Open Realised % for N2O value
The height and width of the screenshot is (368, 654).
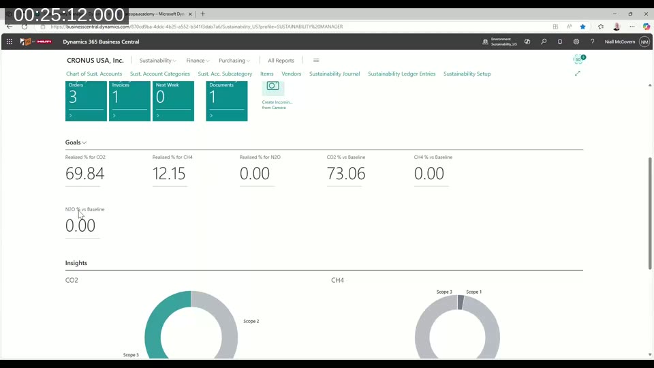pos(254,174)
